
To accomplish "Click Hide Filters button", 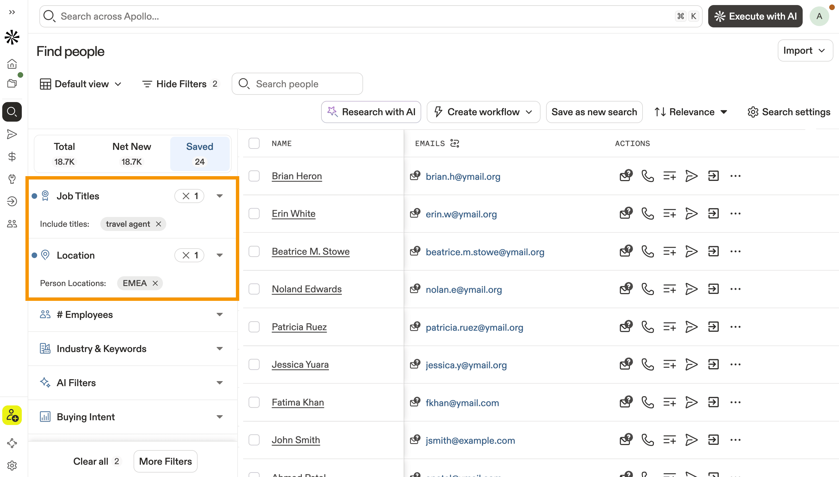I will point(181,84).
